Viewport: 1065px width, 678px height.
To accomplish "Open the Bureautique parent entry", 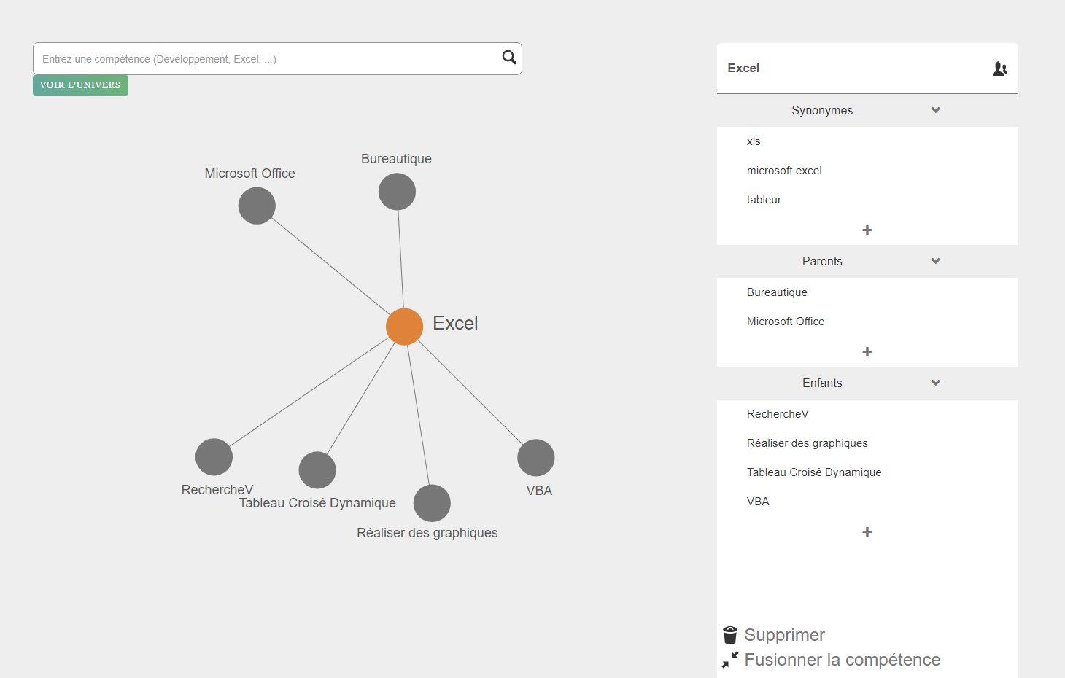I will click(777, 292).
